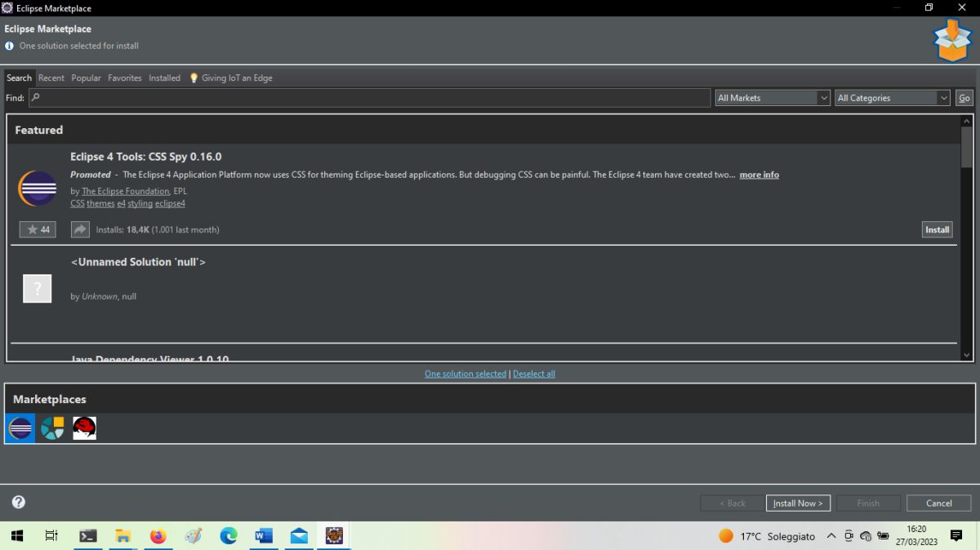
Task: Click the scrollbar up arrow in results
Action: click(967, 121)
